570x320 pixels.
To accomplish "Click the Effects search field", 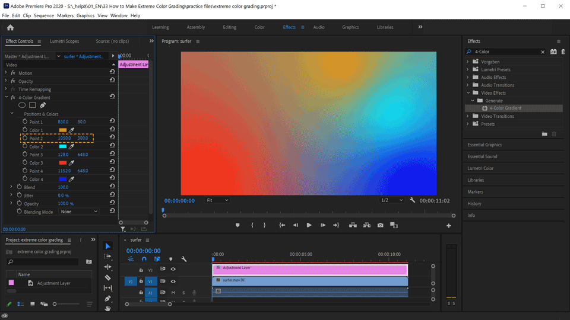I will click(506, 52).
